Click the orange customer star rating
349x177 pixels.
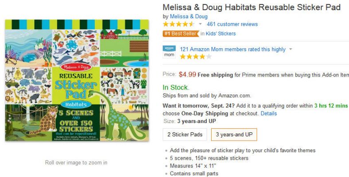(x=179, y=24)
